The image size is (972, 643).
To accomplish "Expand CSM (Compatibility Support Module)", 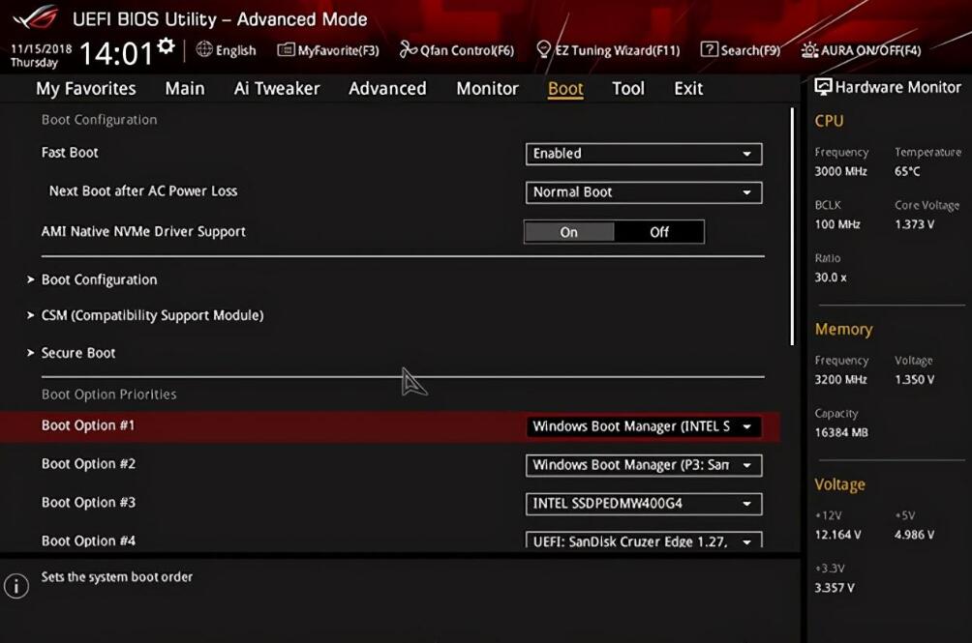I will [x=152, y=315].
